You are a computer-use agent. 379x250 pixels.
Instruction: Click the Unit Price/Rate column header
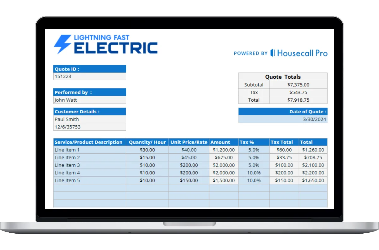click(x=189, y=142)
